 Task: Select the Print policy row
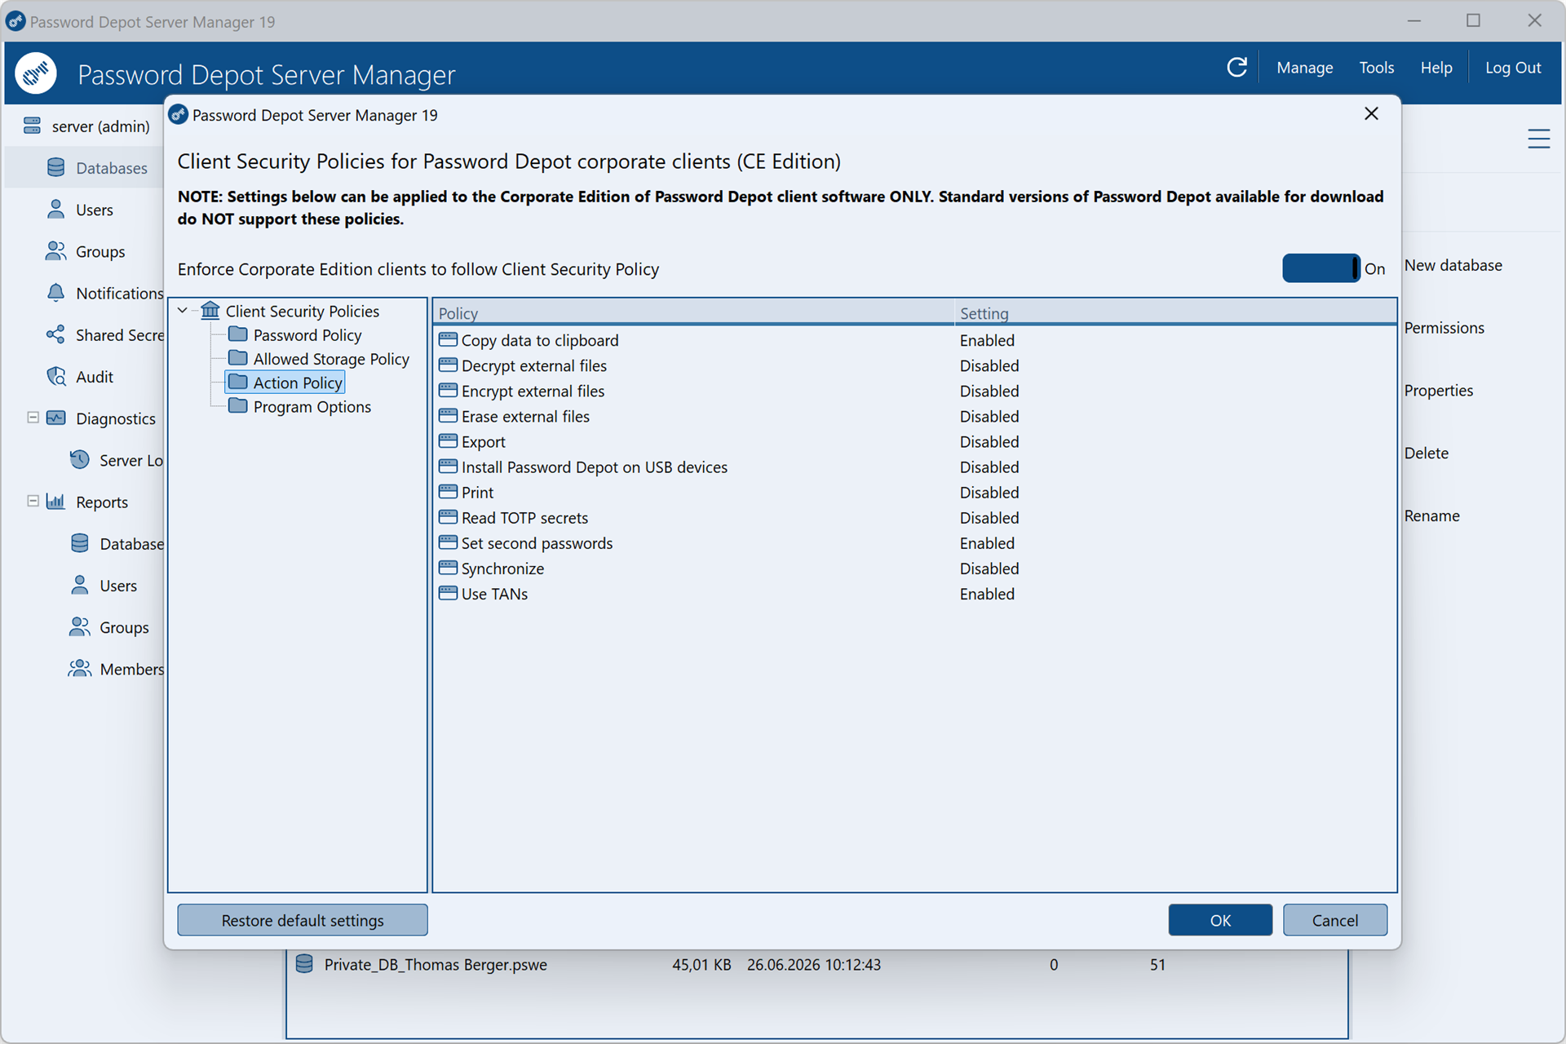(913, 492)
